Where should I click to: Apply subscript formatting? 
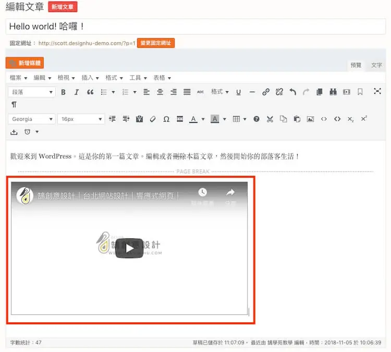click(x=350, y=119)
